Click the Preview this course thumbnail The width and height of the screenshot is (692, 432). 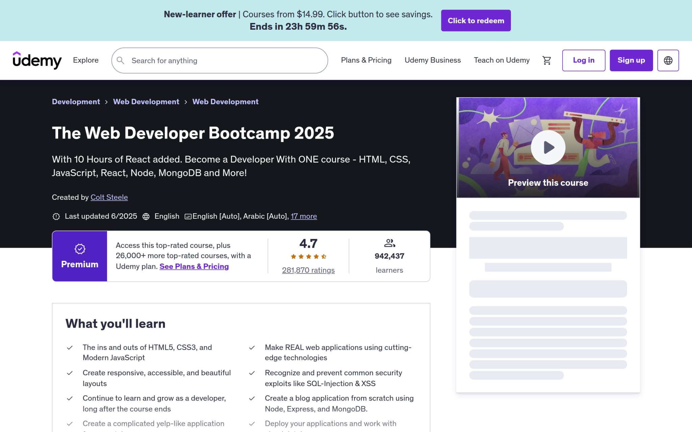pos(548,147)
